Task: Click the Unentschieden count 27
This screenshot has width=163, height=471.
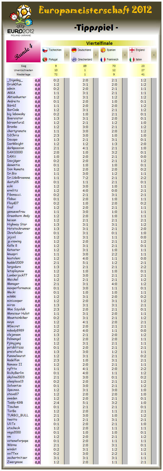Action: [143, 70]
